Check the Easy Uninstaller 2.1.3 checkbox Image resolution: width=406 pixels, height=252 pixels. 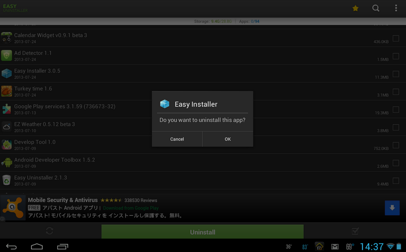(x=396, y=181)
